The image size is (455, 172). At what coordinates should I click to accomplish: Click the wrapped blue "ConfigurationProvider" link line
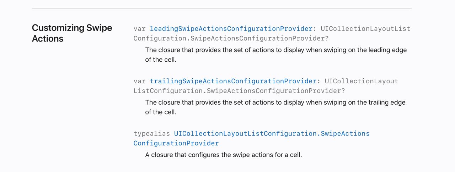(176, 143)
